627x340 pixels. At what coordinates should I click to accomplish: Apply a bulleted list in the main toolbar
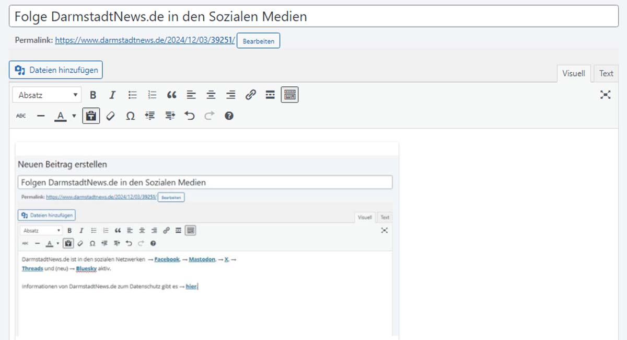pos(133,95)
